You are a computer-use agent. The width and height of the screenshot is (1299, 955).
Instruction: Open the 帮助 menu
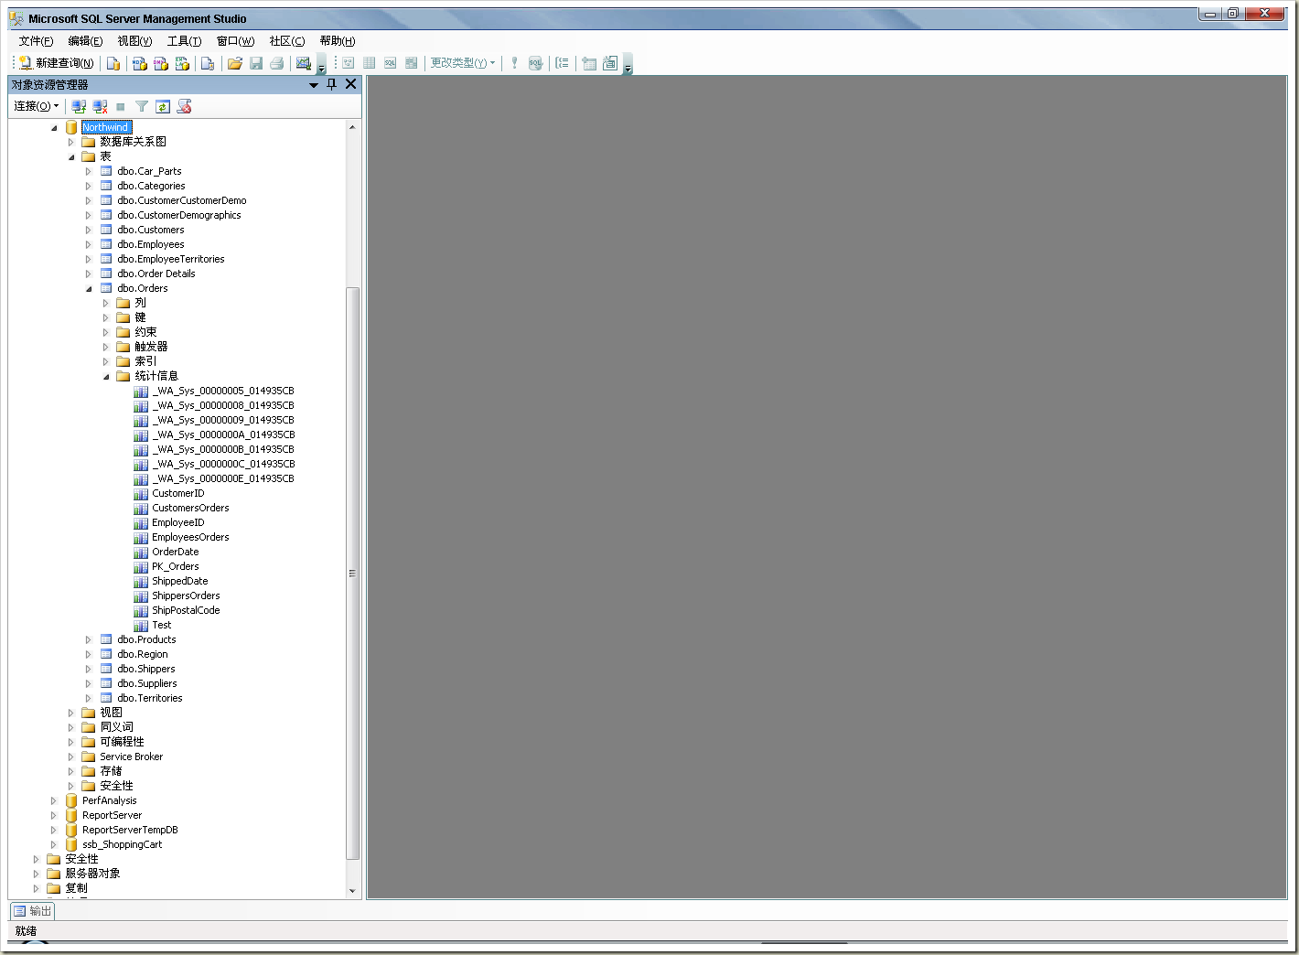338,41
